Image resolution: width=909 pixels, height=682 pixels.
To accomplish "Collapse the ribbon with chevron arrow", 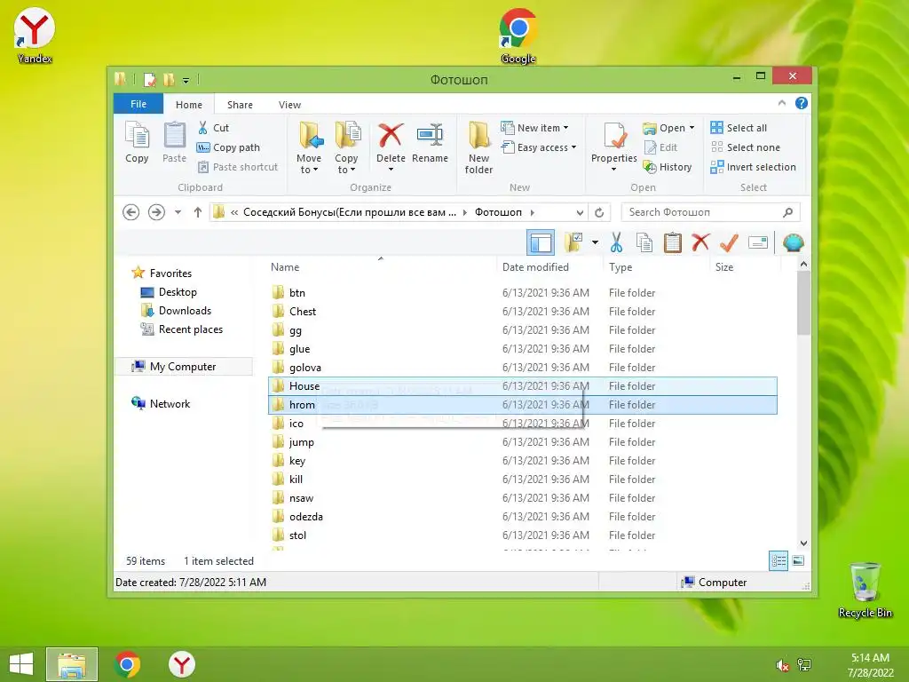I will pyautogui.click(x=781, y=103).
